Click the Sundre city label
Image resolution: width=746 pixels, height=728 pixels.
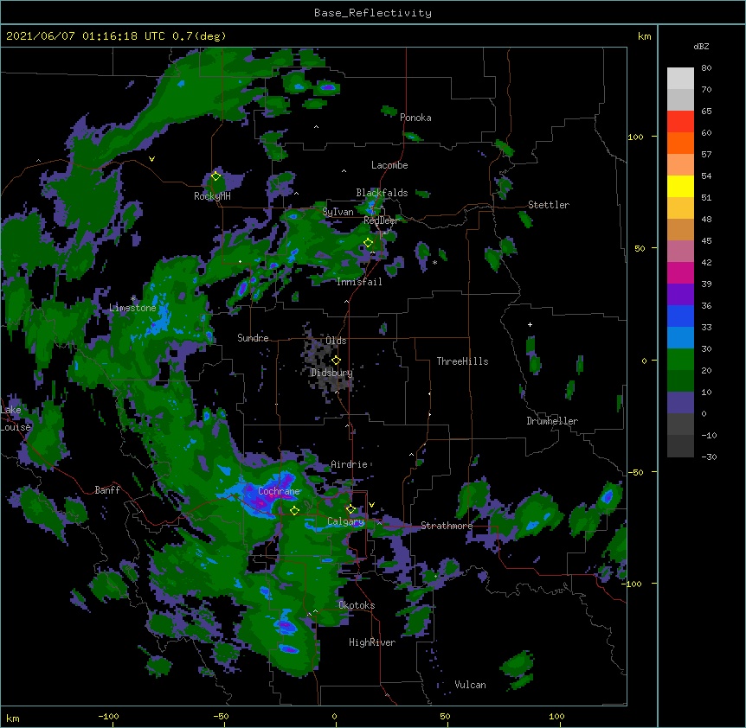tap(253, 338)
